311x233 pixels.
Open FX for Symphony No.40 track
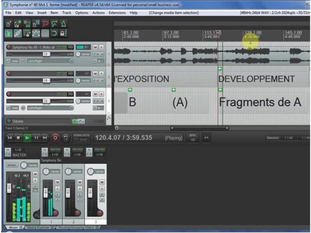[97, 54]
